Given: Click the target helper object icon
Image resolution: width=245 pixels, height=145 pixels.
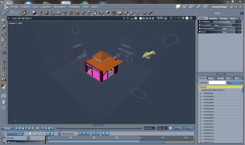Looking at the screenshot, I should click(x=144, y=13).
